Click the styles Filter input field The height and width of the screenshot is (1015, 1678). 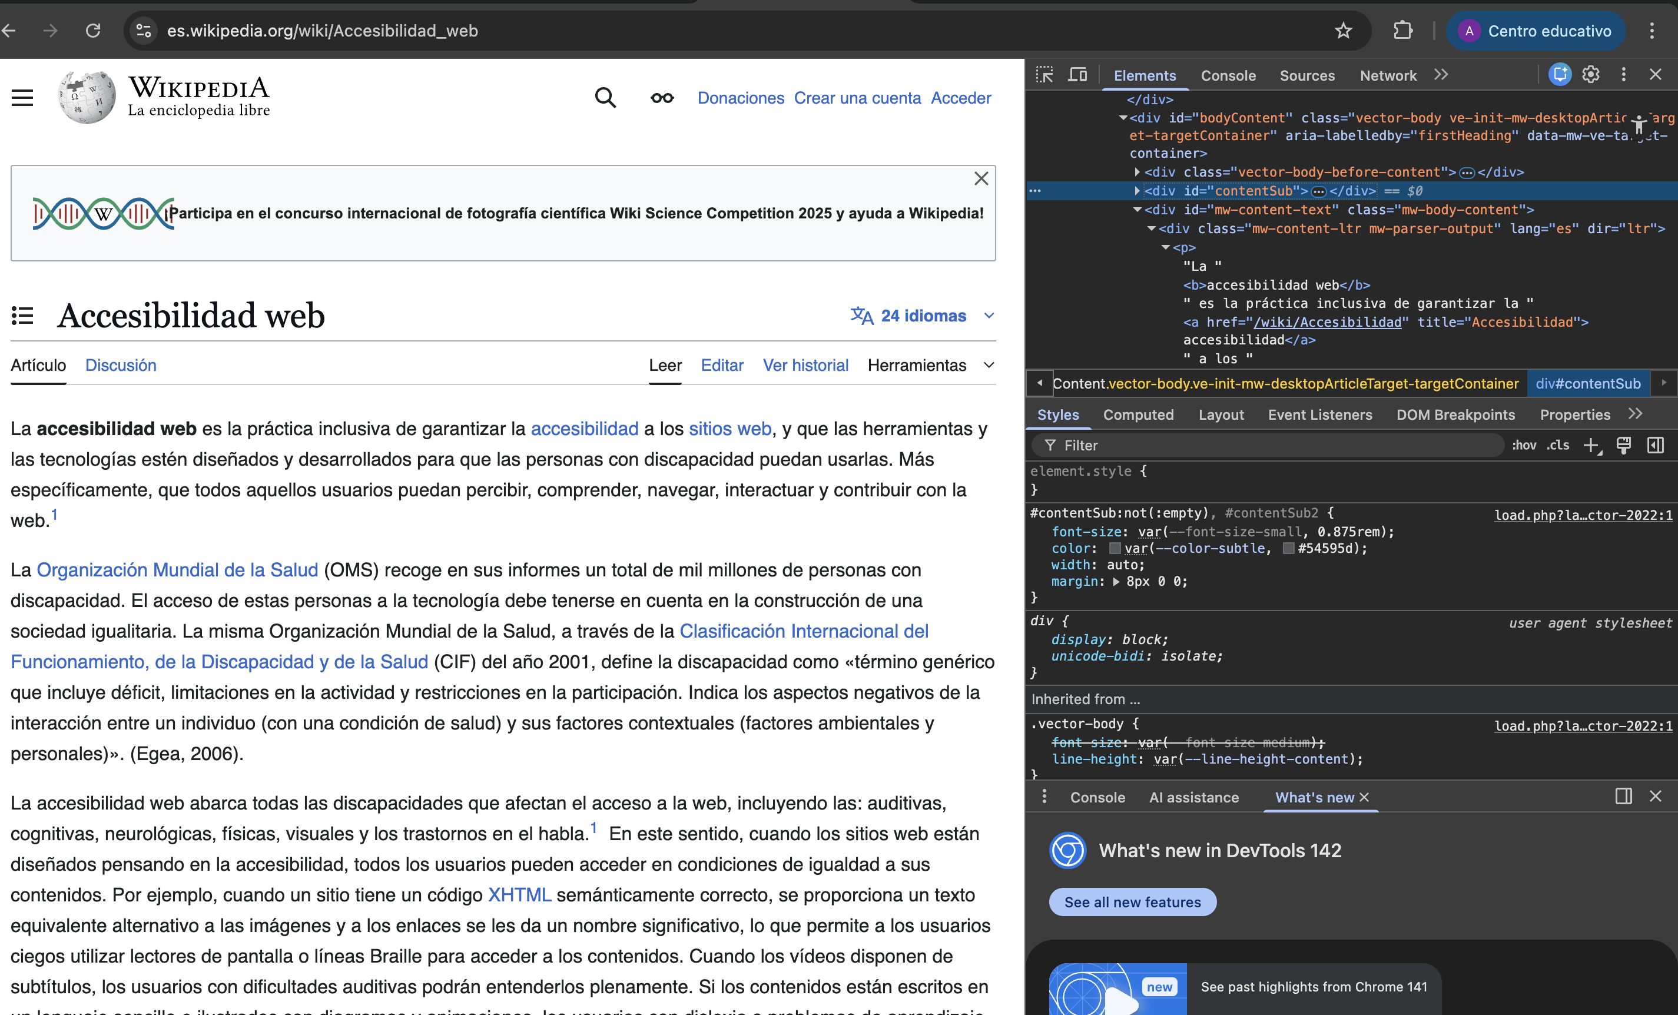pos(1274,445)
